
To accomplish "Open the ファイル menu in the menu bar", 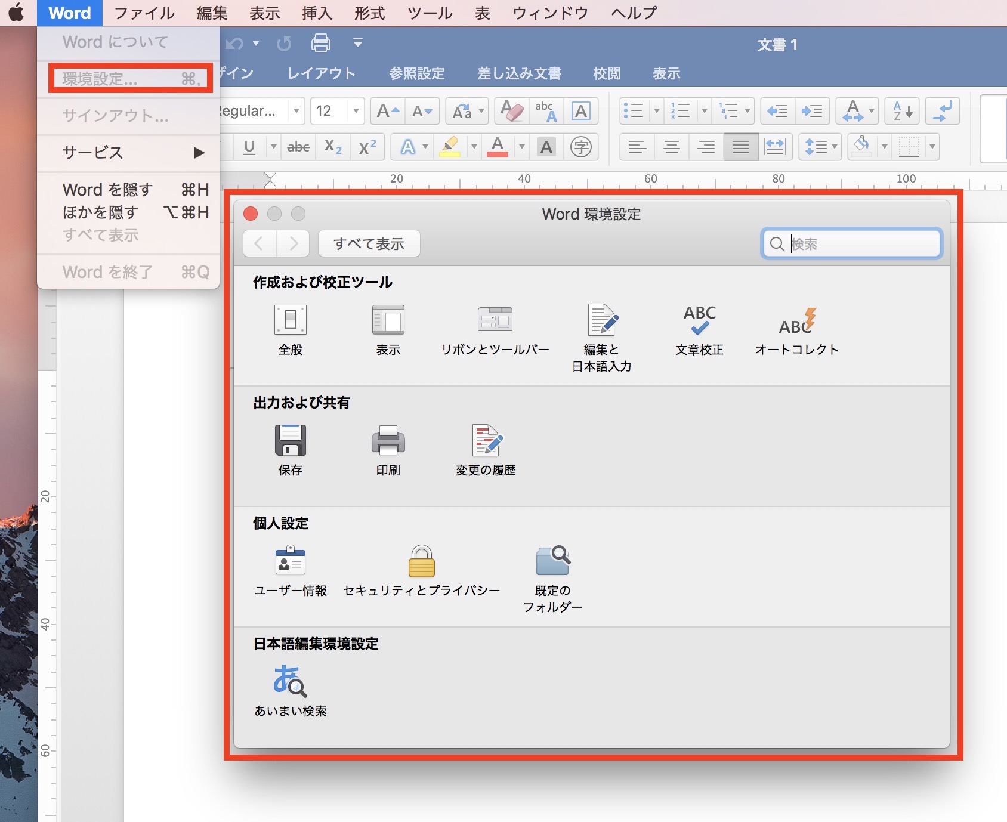I will 144,13.
